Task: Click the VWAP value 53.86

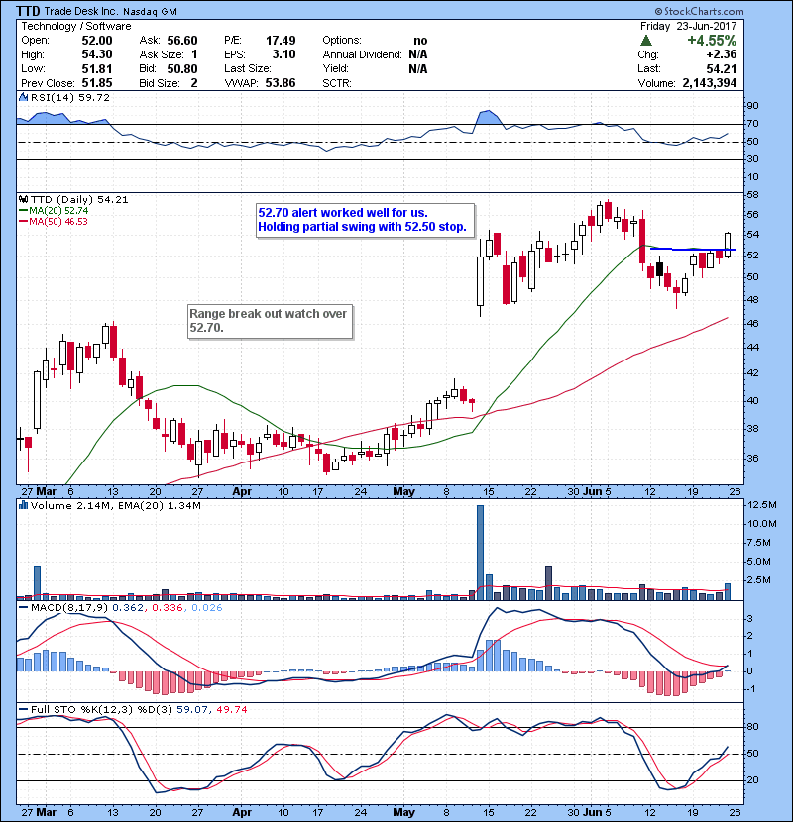Action: point(281,83)
